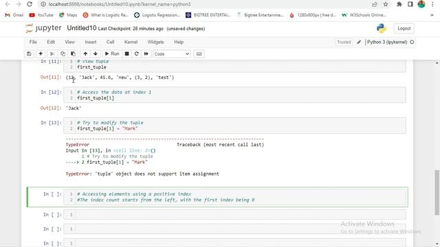Show more bookmarks chevron

pos(432,15)
